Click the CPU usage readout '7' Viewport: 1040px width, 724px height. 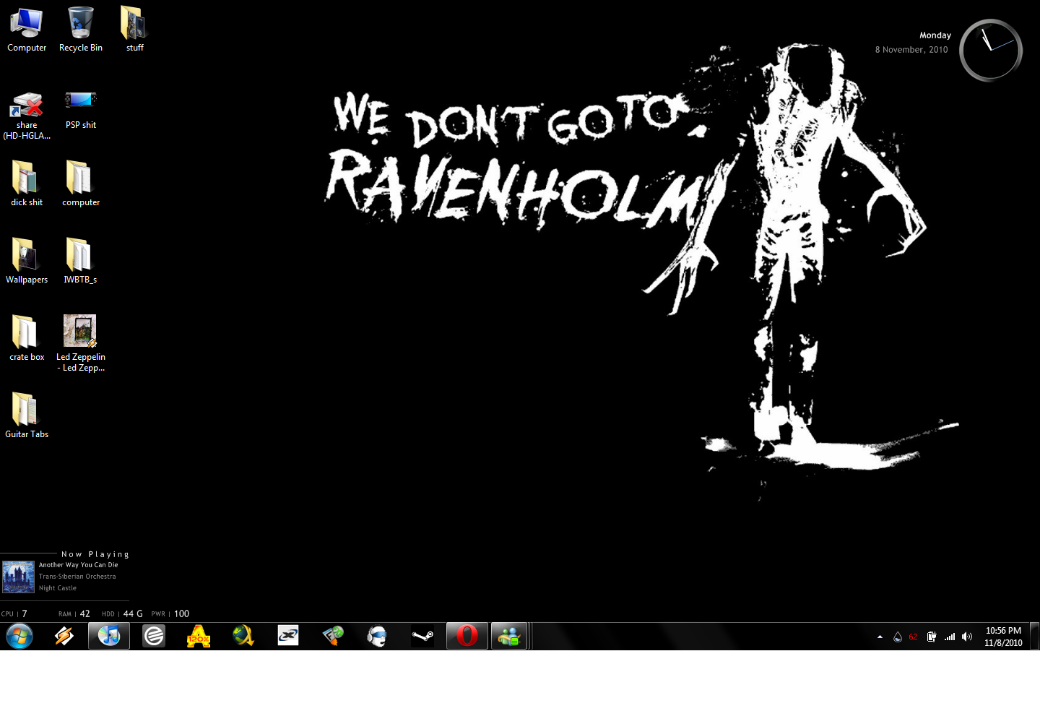click(x=25, y=613)
